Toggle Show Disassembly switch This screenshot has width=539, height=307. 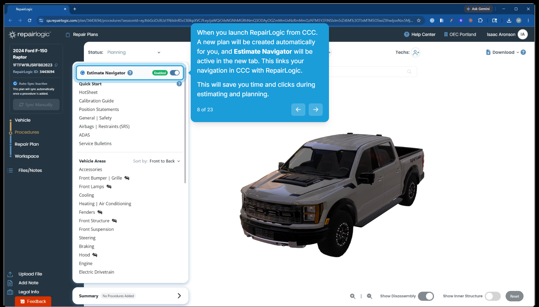[x=426, y=296]
